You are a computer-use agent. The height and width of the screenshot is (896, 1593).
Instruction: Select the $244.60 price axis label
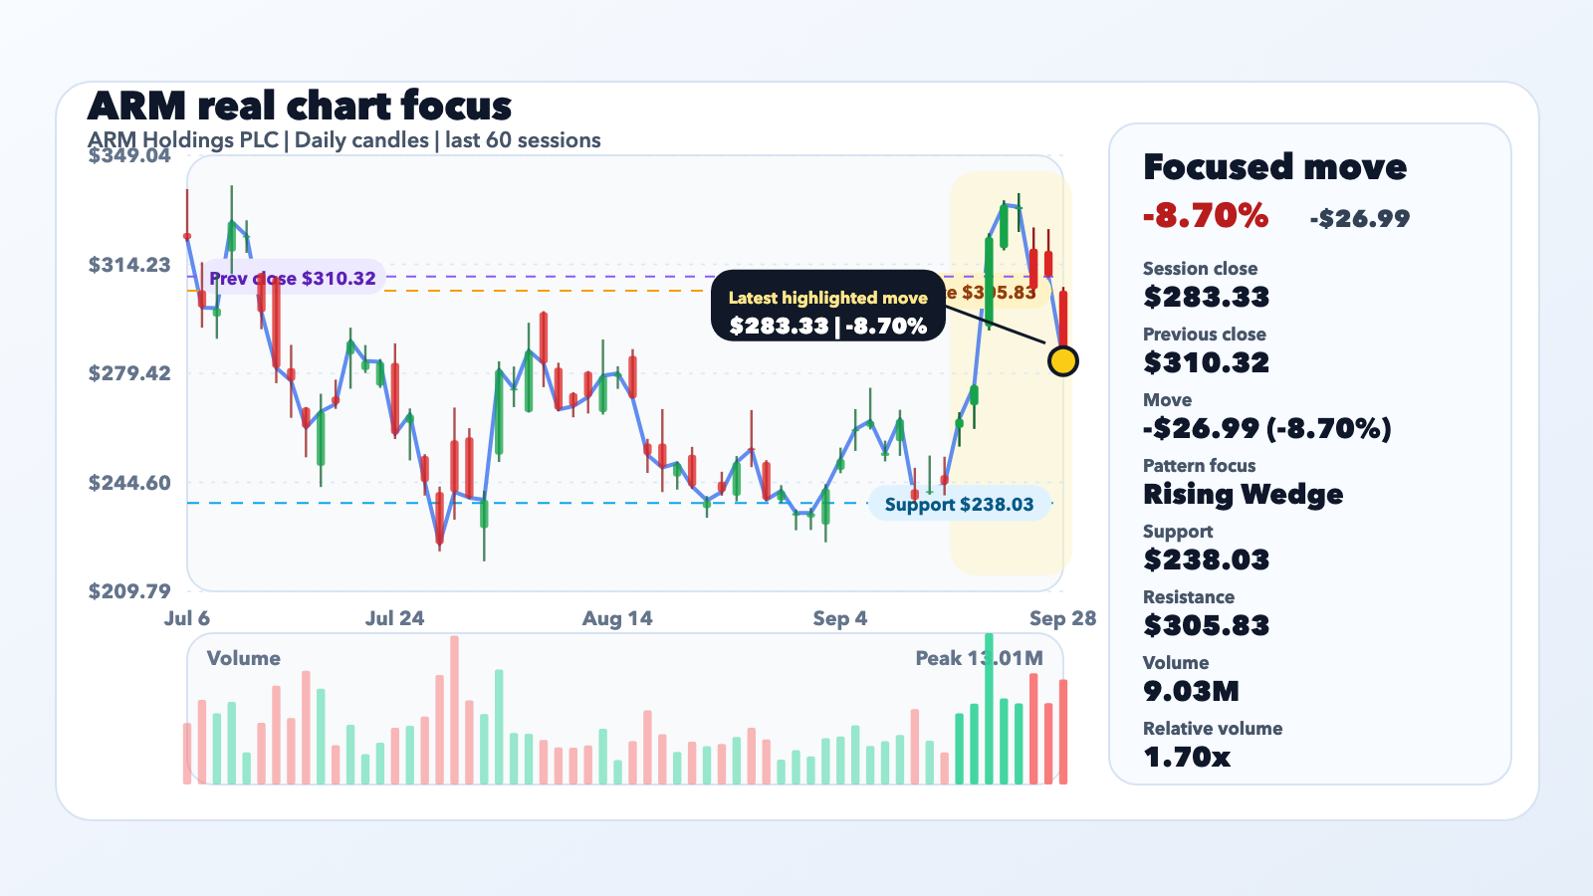point(129,483)
